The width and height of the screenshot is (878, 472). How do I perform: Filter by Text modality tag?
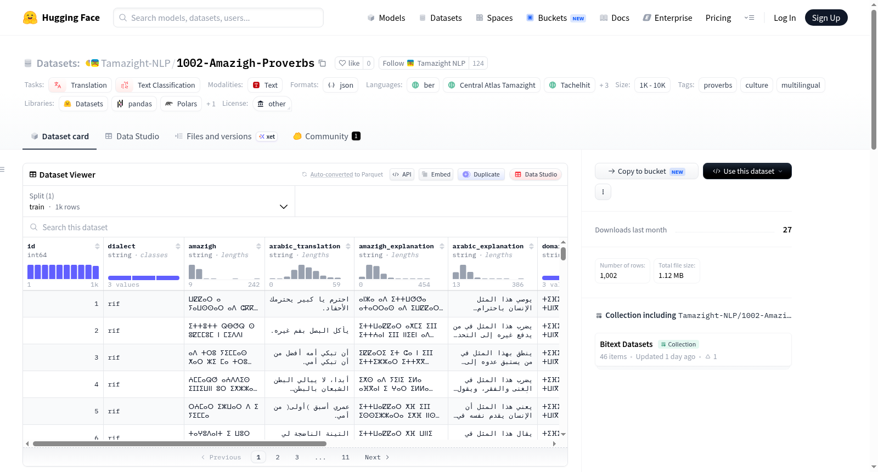tap(265, 85)
